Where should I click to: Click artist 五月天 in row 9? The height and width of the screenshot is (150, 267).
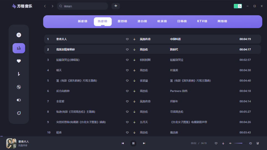point(144,122)
